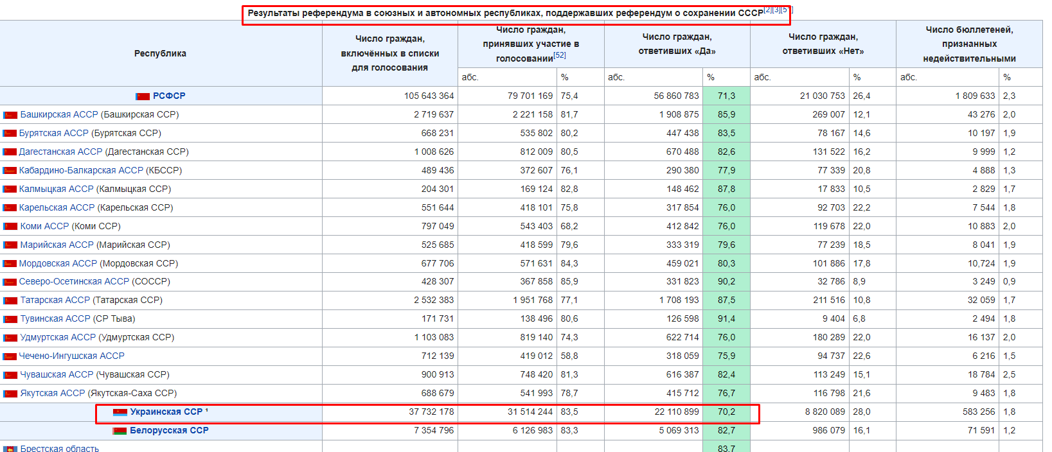The image size is (1052, 452).
Task: Open footnote reference [52] in header
Action: tap(560, 55)
